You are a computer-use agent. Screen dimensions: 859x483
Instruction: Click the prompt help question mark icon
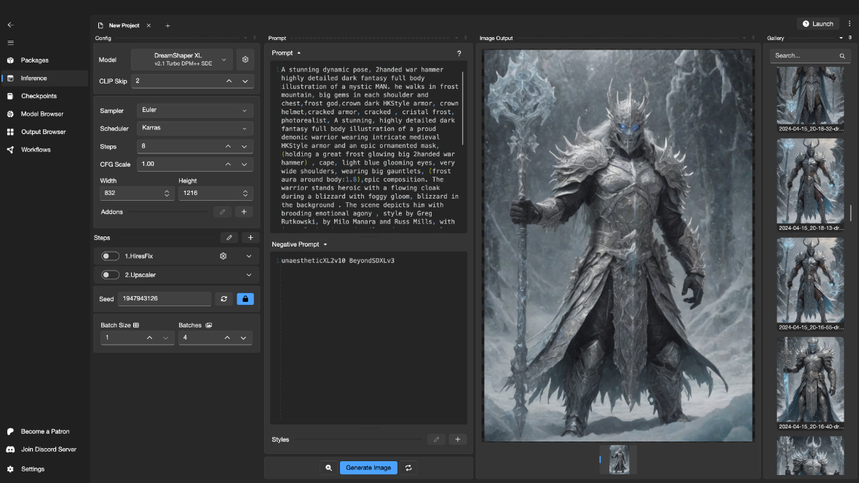click(x=459, y=54)
